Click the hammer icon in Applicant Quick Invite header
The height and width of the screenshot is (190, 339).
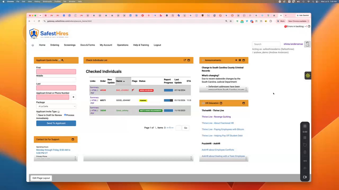coord(63,60)
